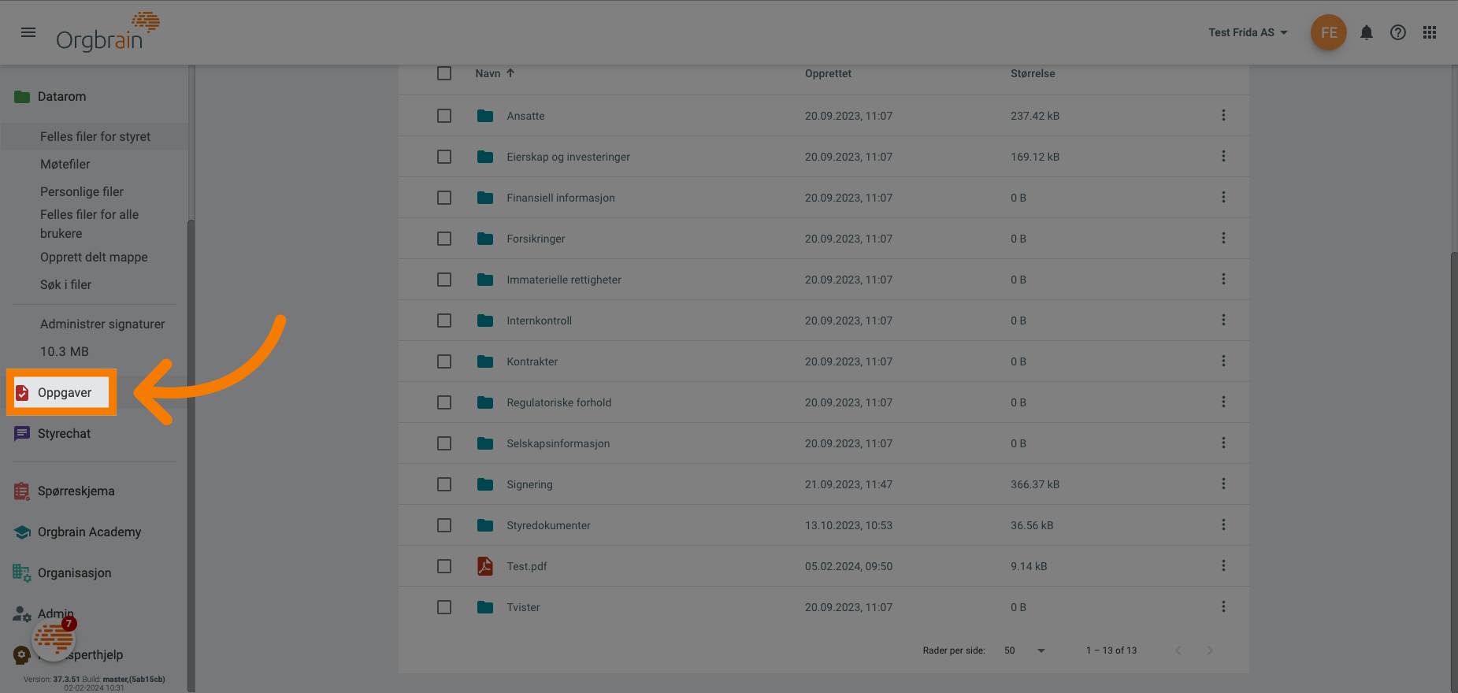Click the sidebar vertical scrollbar
This screenshot has height=693, width=1458.
tap(191, 394)
